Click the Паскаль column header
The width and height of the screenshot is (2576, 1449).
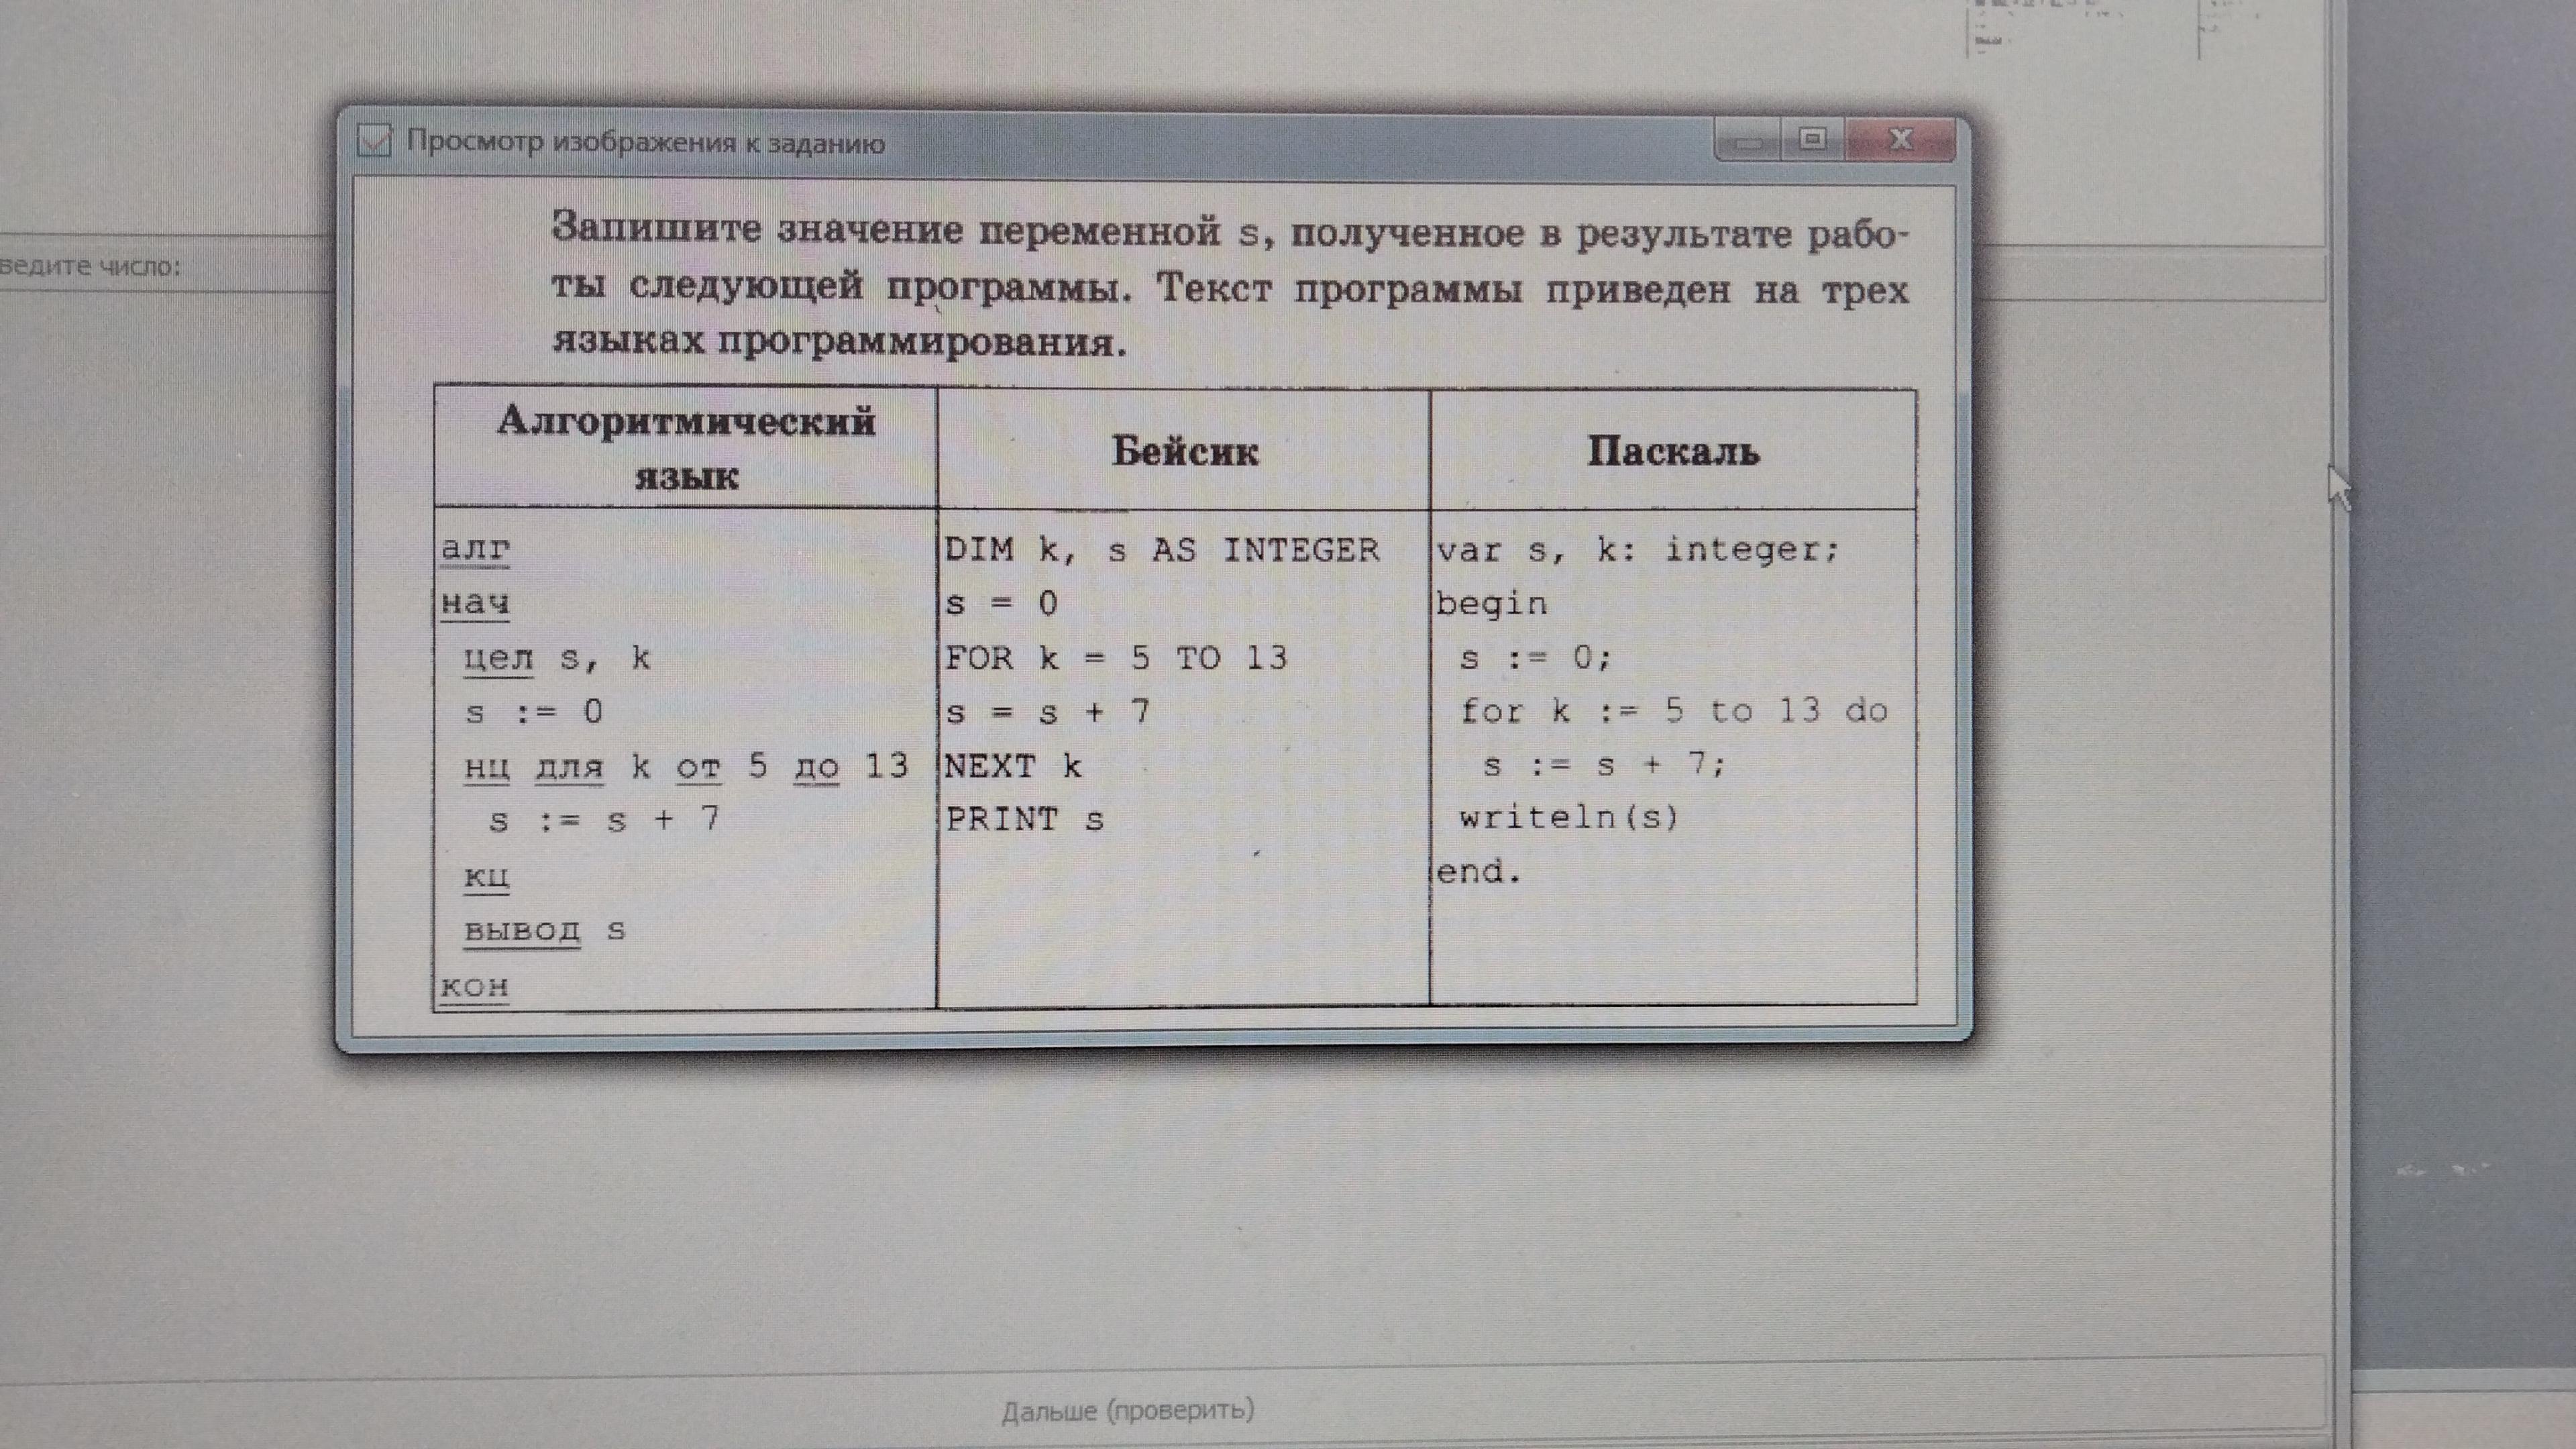coord(1673,451)
